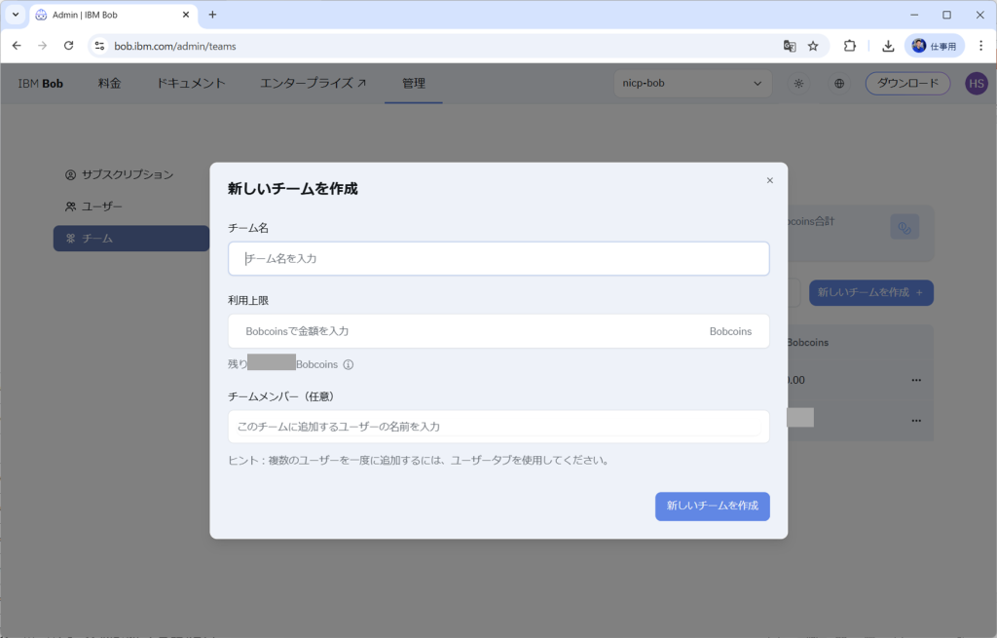Click the site information icon in address bar

click(x=100, y=46)
